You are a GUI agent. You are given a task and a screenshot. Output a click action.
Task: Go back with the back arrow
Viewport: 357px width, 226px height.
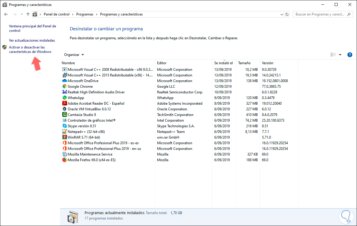click(x=6, y=14)
